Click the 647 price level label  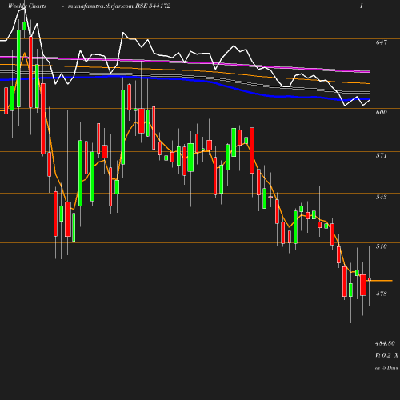381,42
